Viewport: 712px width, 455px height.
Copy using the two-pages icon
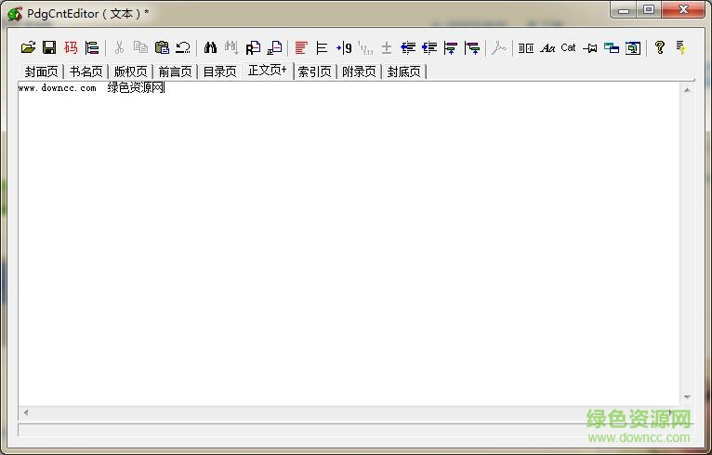click(140, 47)
